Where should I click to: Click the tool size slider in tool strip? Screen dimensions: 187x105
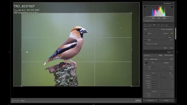(x=169, y=25)
